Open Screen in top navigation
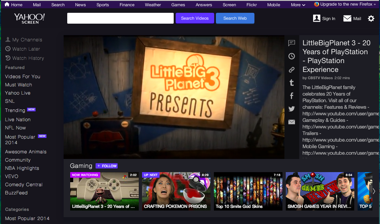This screenshot has height=224, width=380. pyautogui.click(x=229, y=5)
